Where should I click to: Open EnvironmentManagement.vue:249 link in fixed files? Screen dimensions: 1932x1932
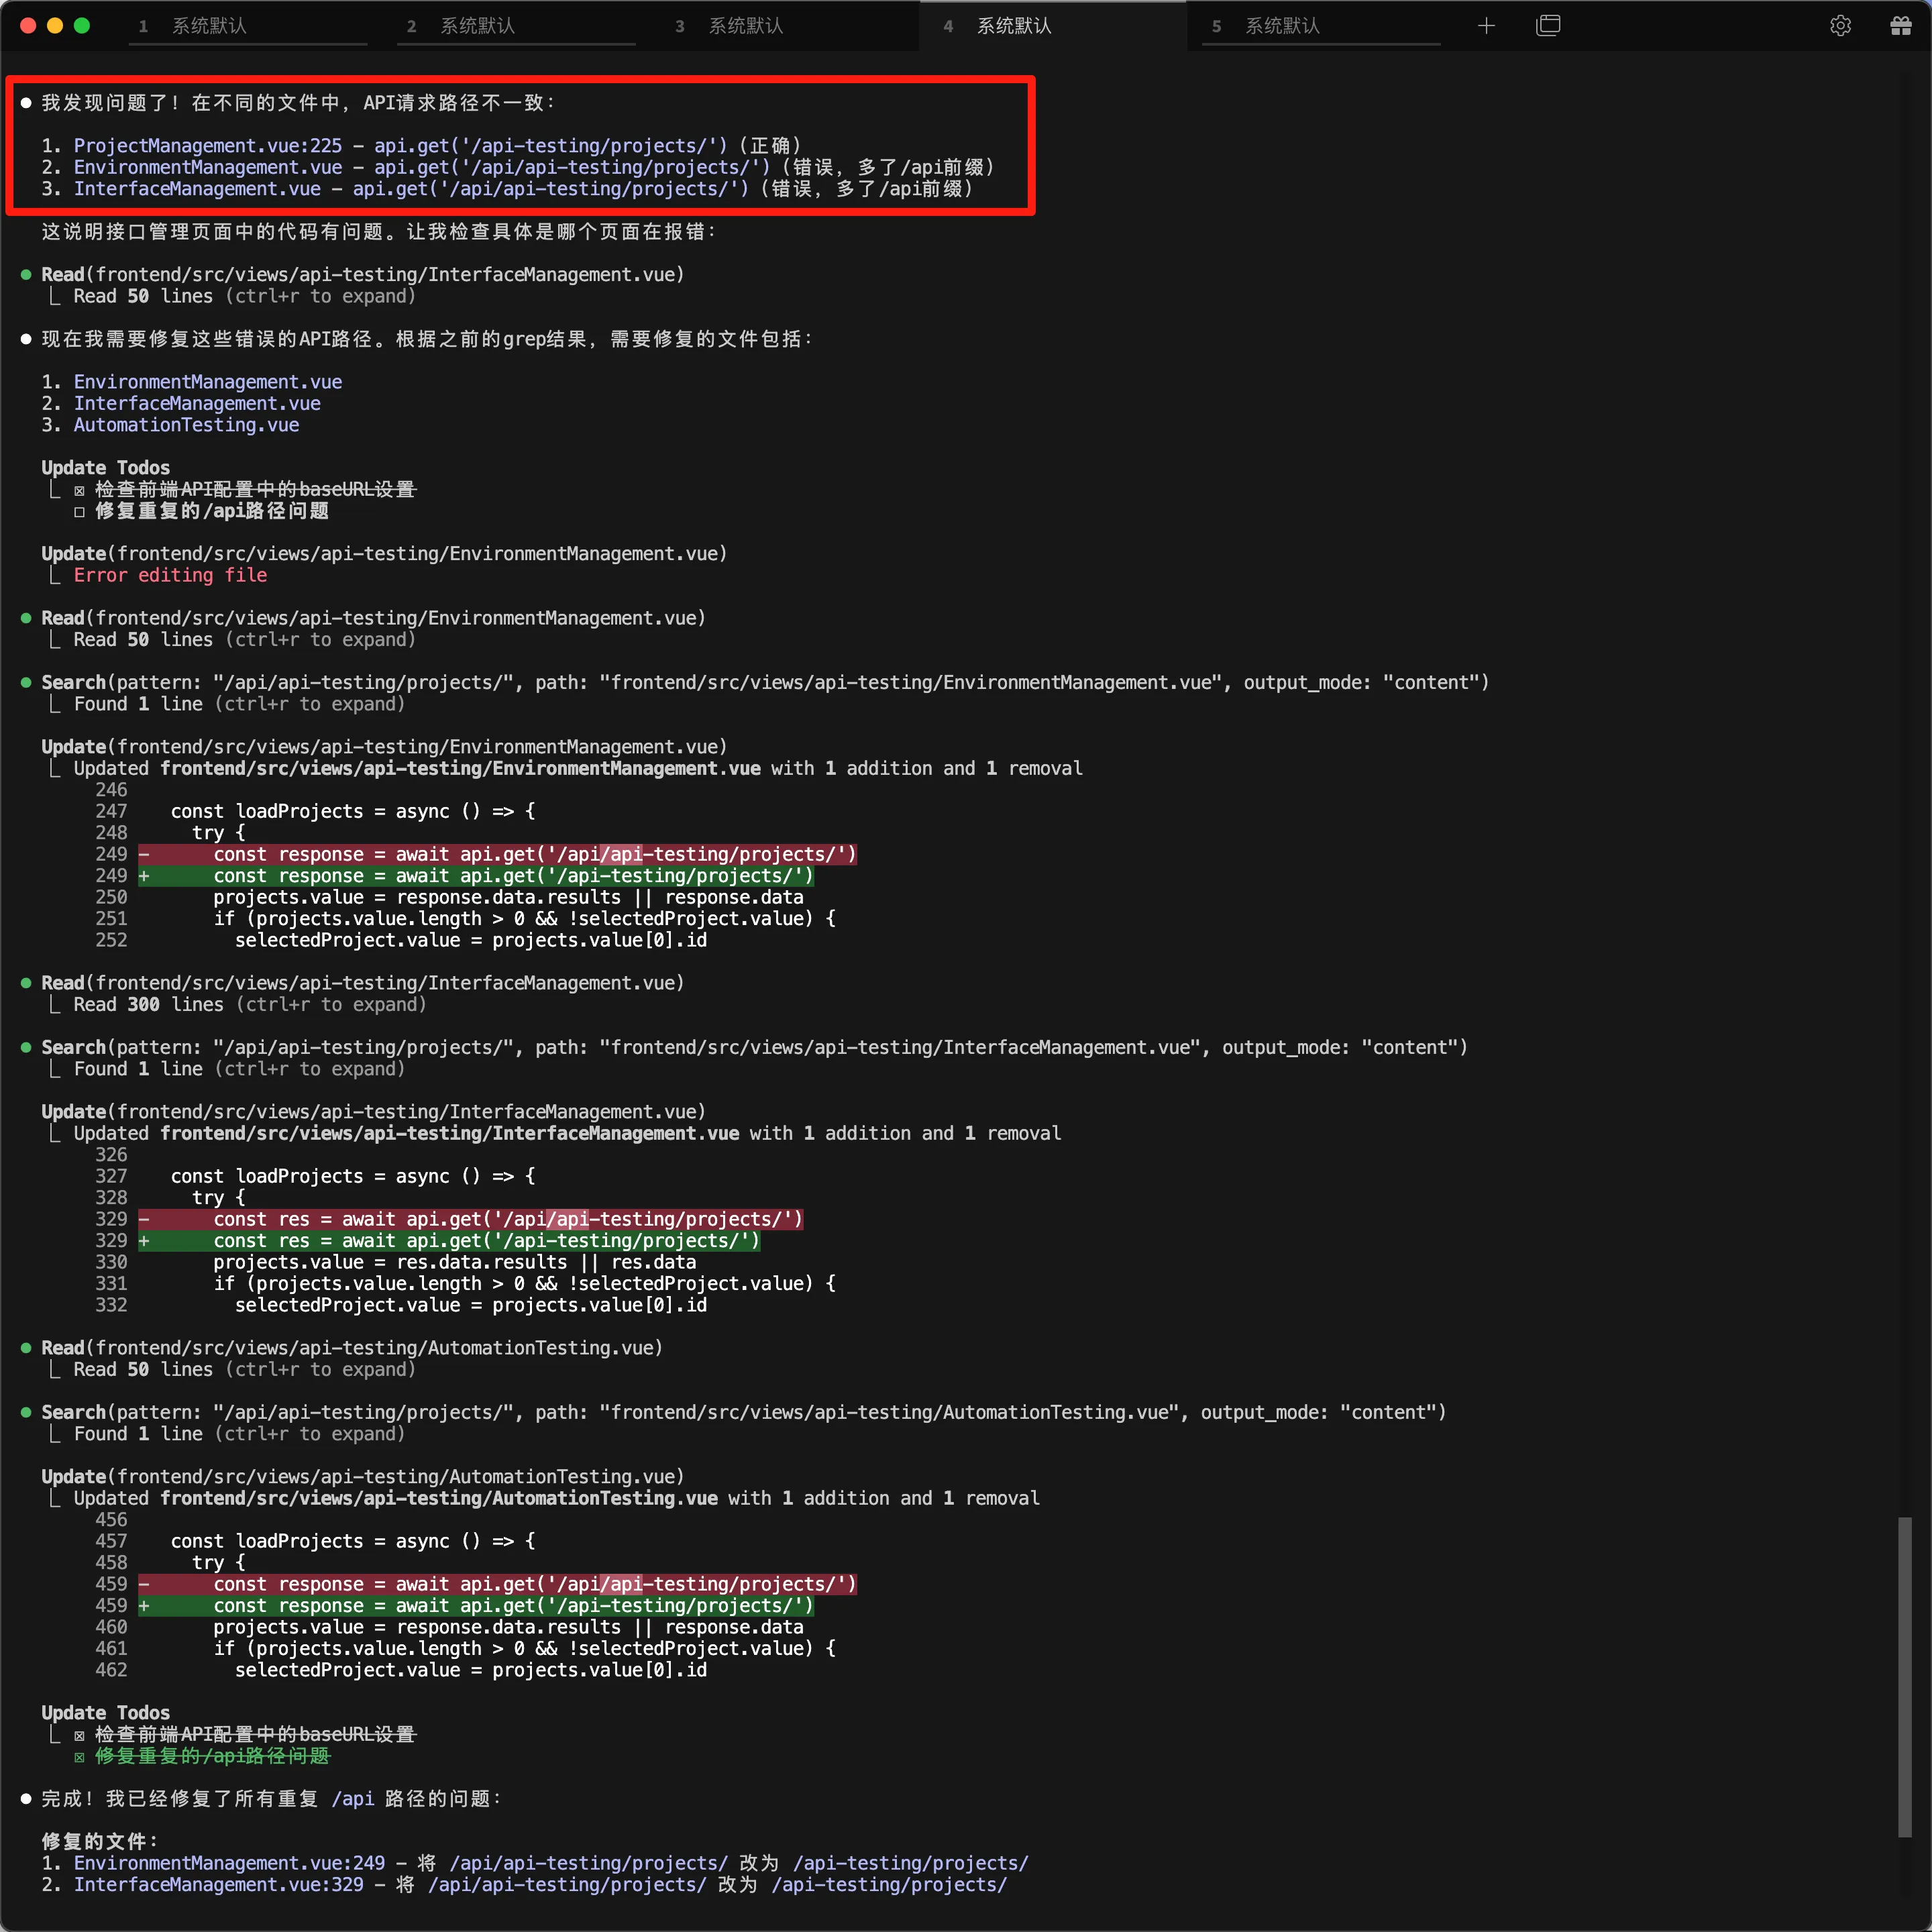tap(229, 1863)
